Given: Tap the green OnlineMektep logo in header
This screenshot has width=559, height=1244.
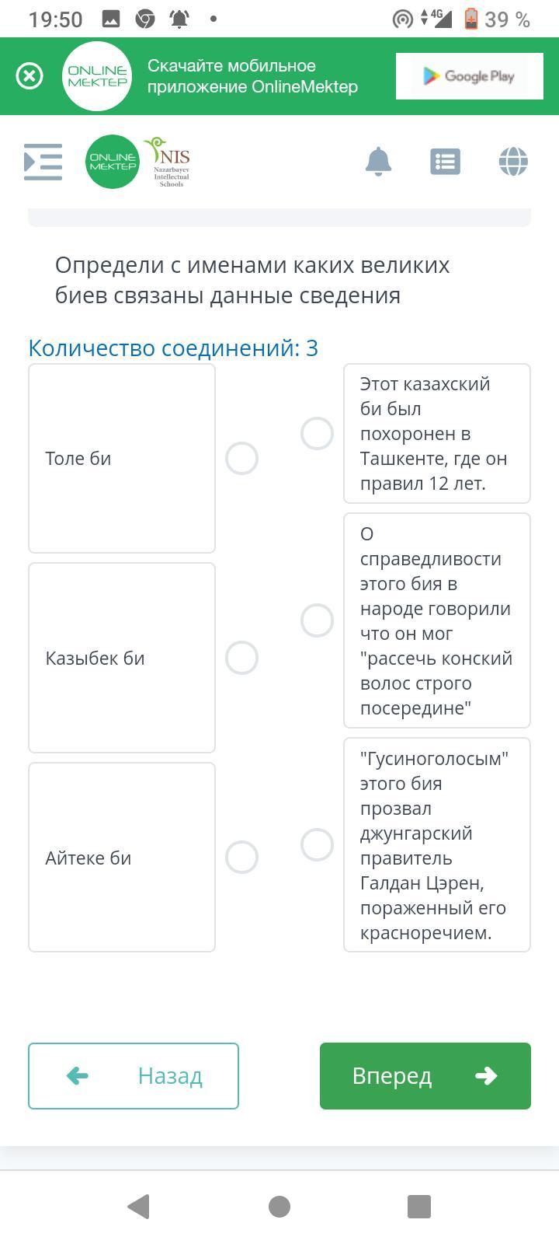Looking at the screenshot, I should [113, 162].
